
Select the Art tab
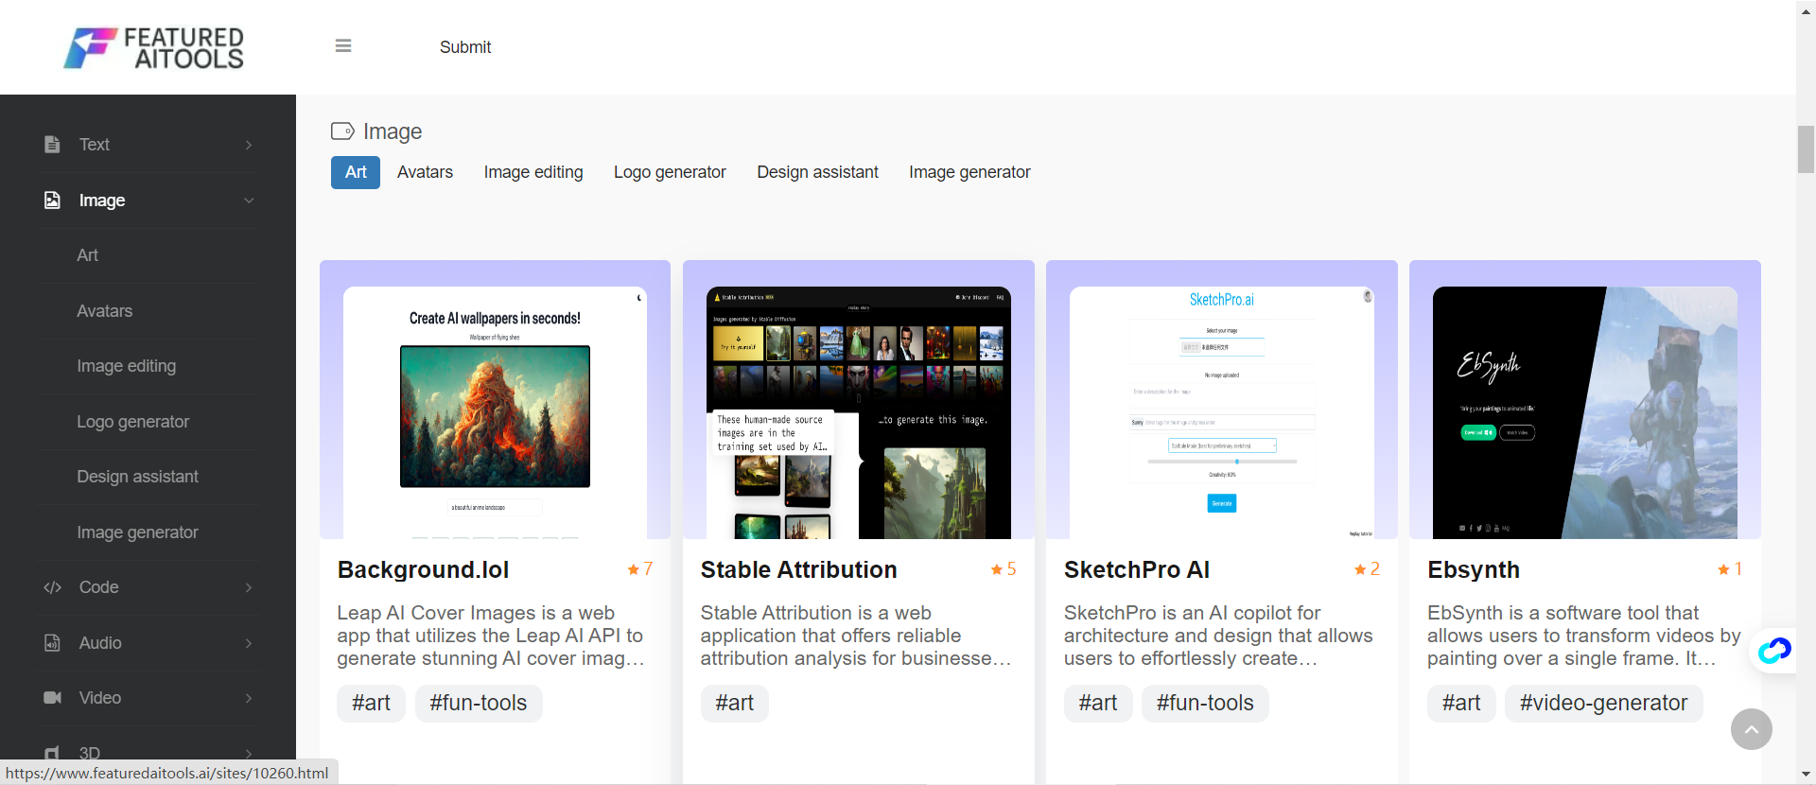(356, 172)
